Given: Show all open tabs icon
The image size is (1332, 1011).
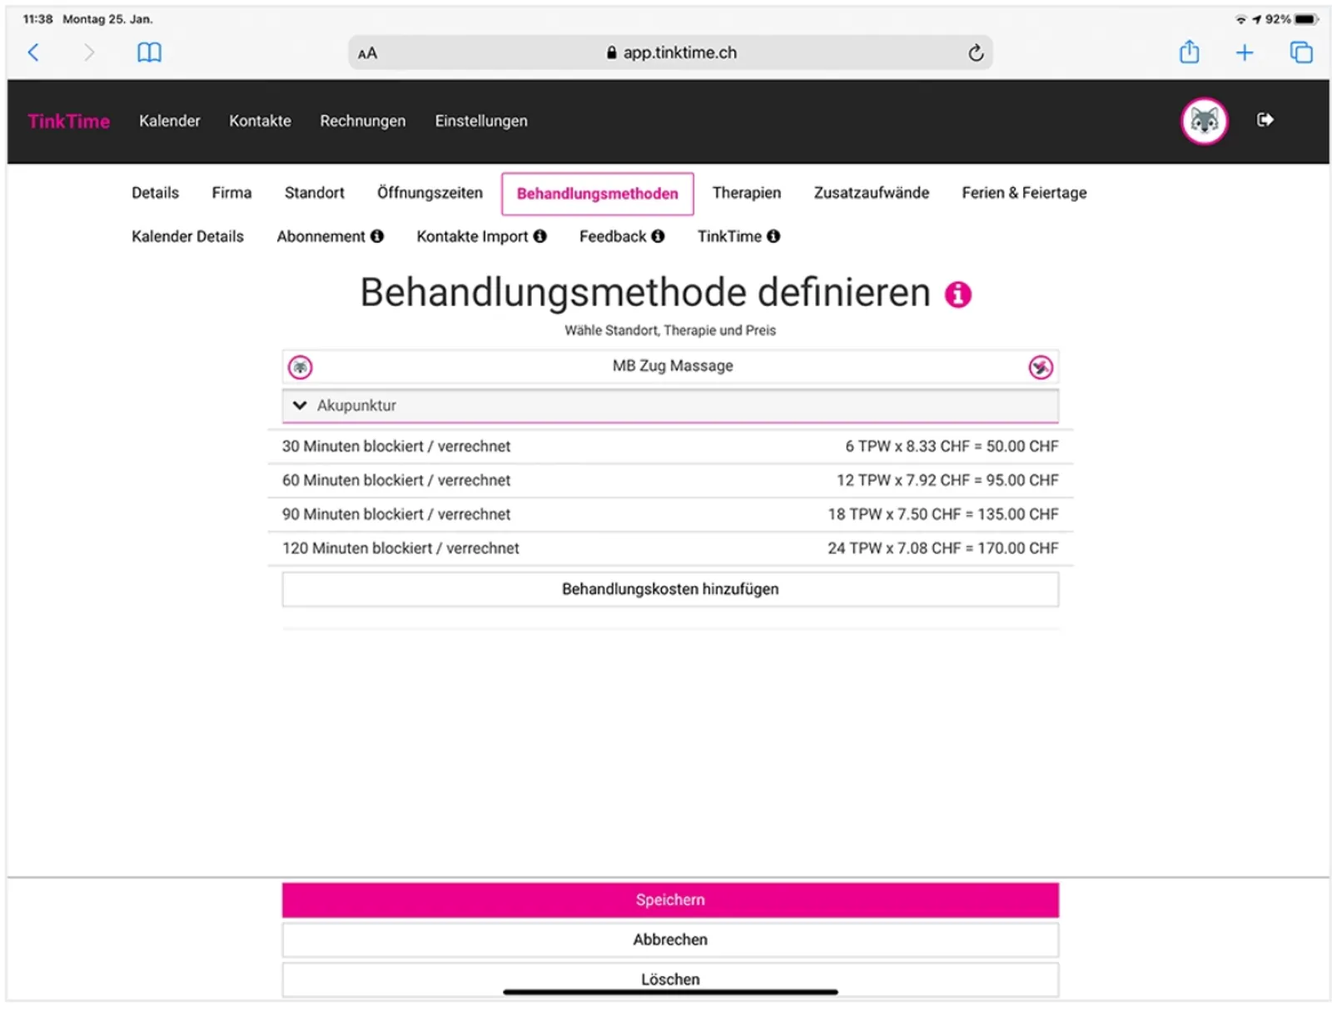Looking at the screenshot, I should click(x=1300, y=52).
